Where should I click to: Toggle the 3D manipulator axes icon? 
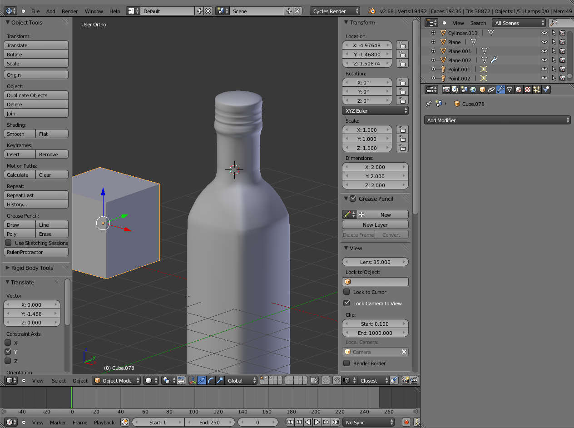click(x=193, y=381)
